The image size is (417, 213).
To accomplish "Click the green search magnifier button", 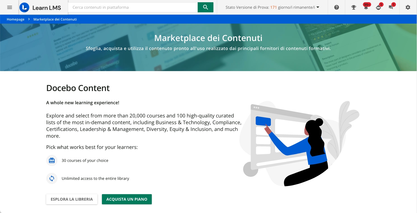I will coord(206,7).
